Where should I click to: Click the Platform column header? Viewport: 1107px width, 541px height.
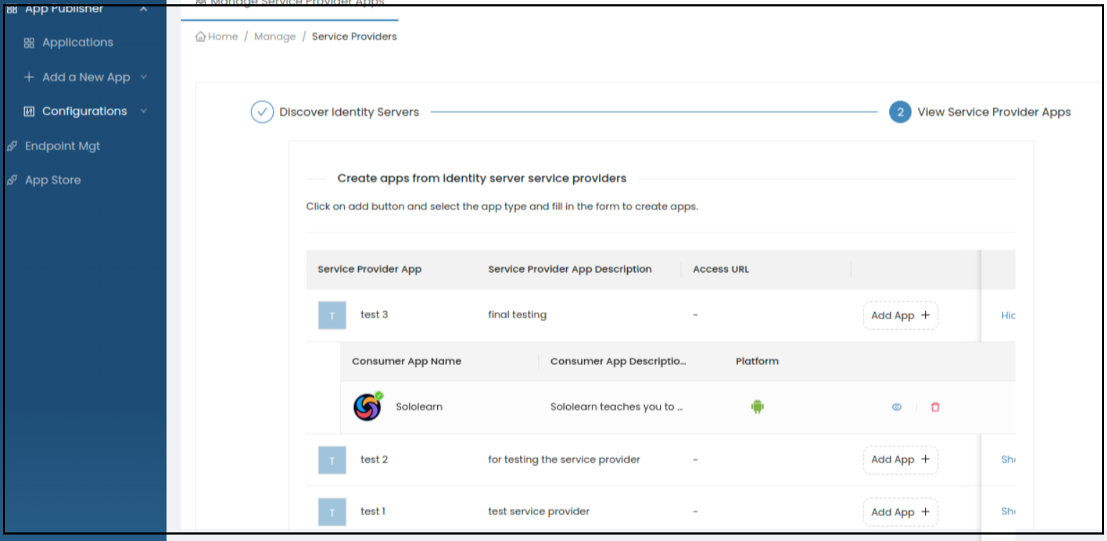pyautogui.click(x=757, y=361)
